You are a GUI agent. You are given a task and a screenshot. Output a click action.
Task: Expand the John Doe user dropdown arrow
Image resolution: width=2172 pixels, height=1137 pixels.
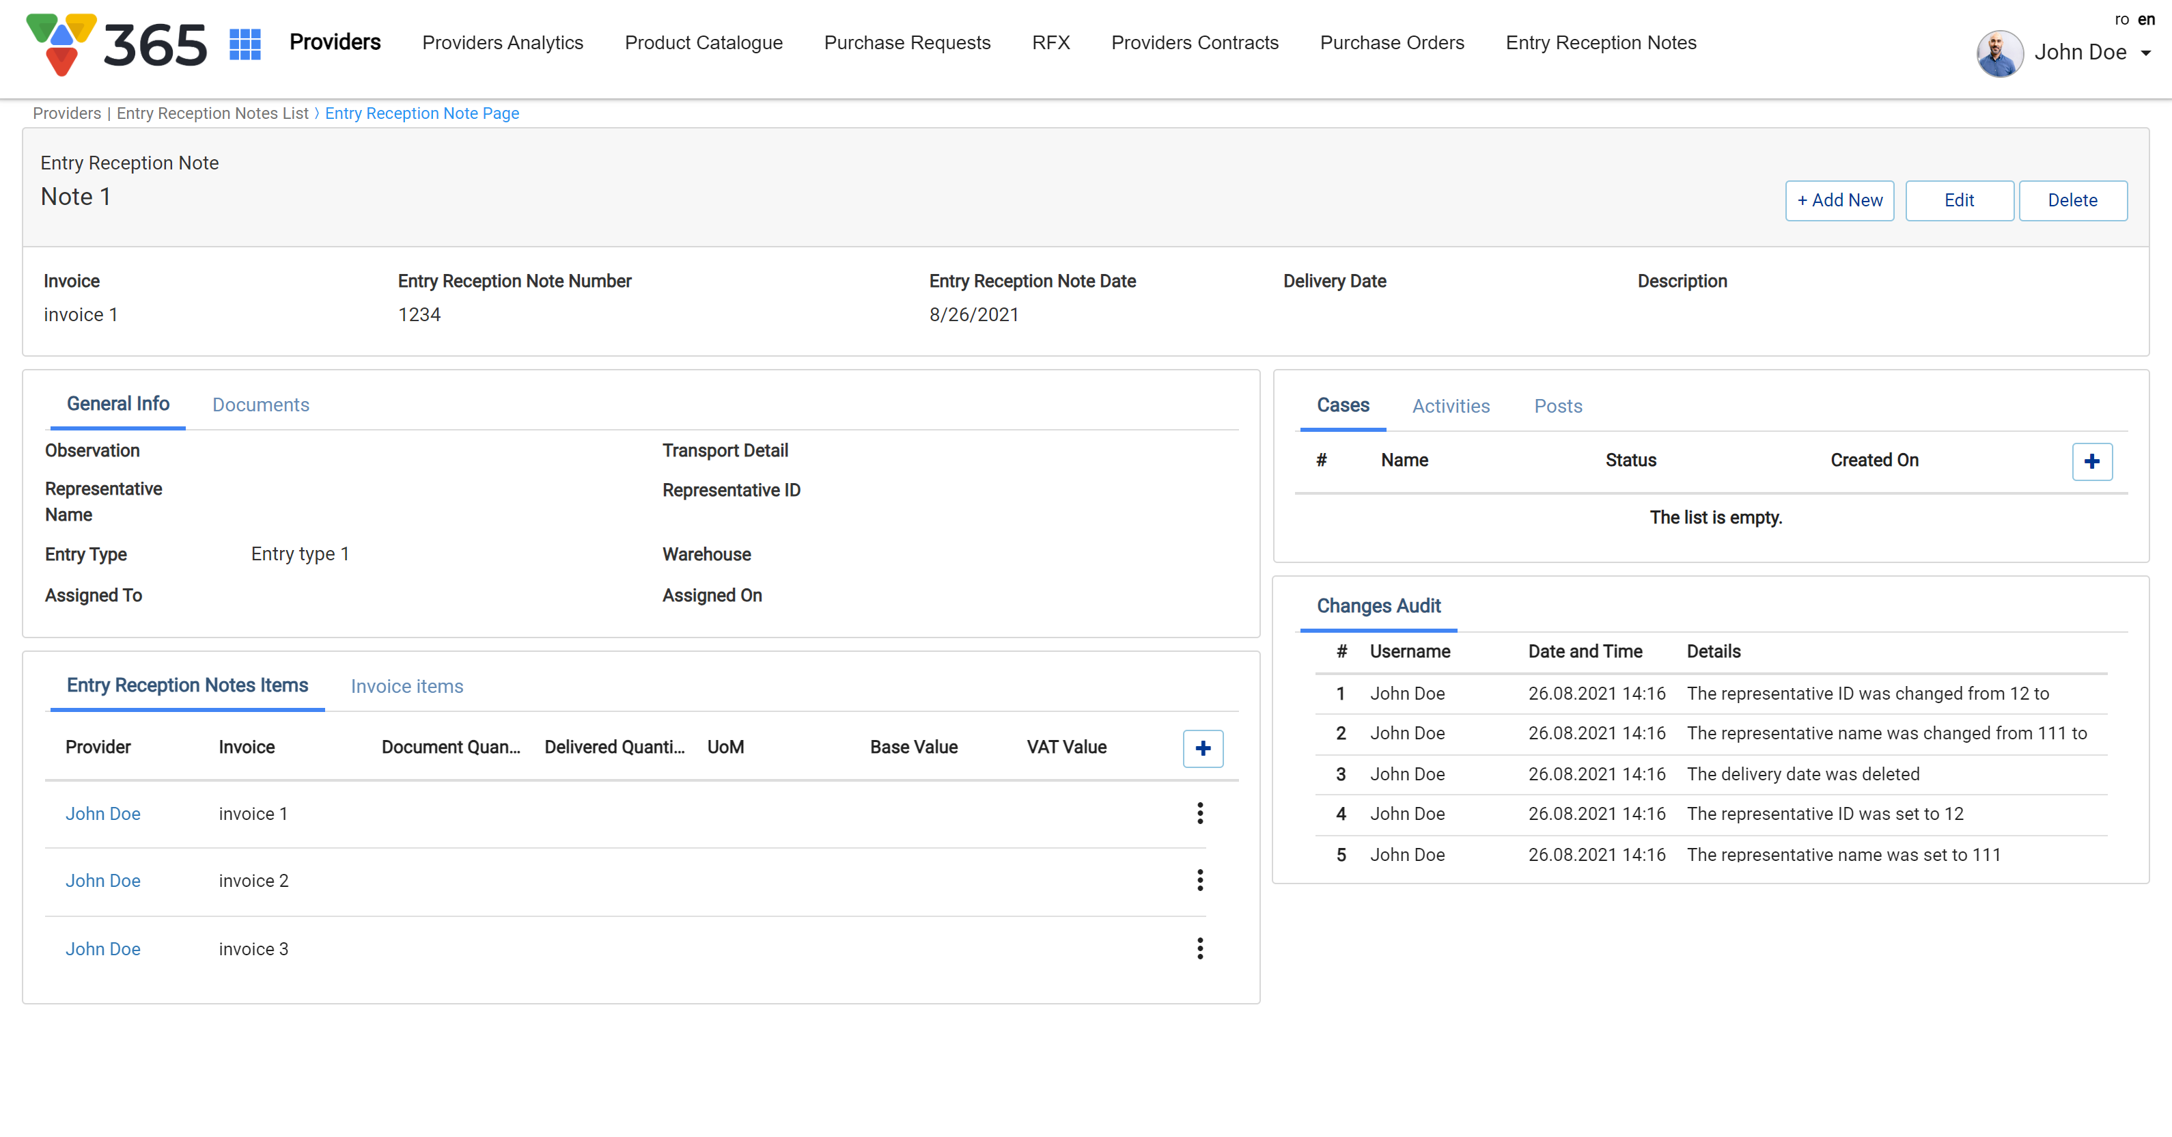[2146, 53]
